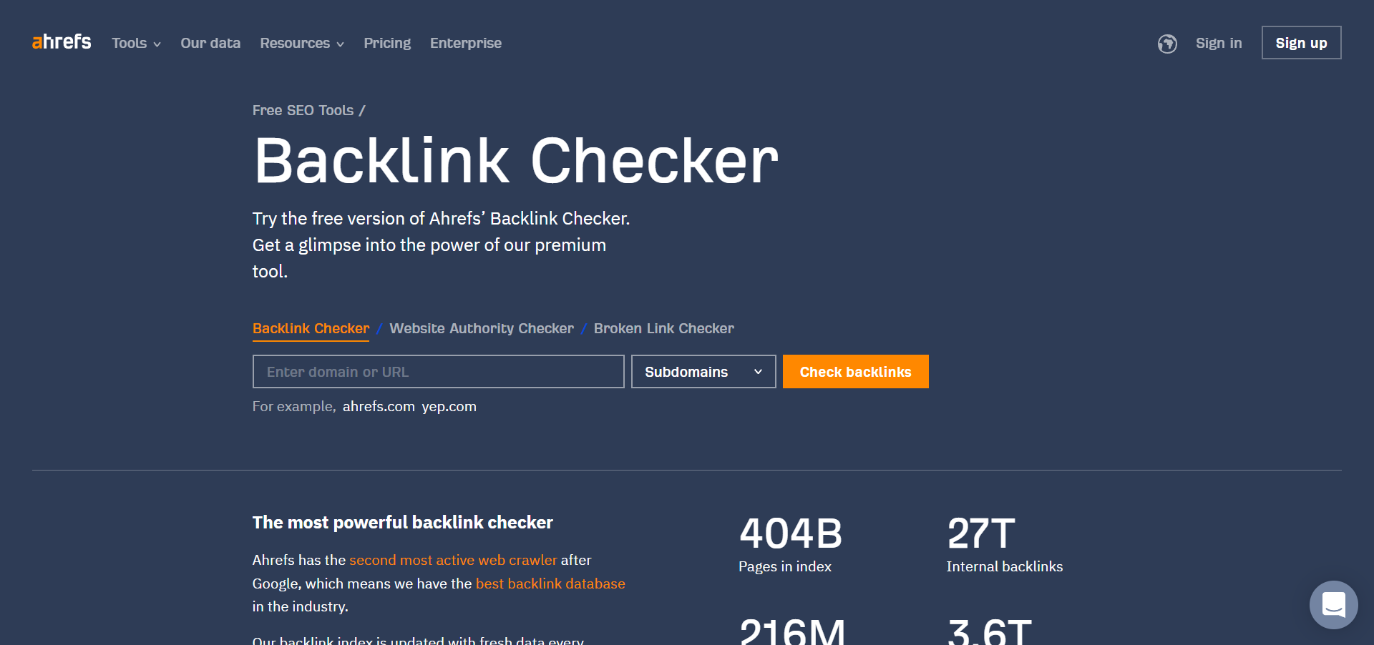Viewport: 1374px width, 645px height.
Task: Open the Enterprise page
Action: [x=466, y=43]
